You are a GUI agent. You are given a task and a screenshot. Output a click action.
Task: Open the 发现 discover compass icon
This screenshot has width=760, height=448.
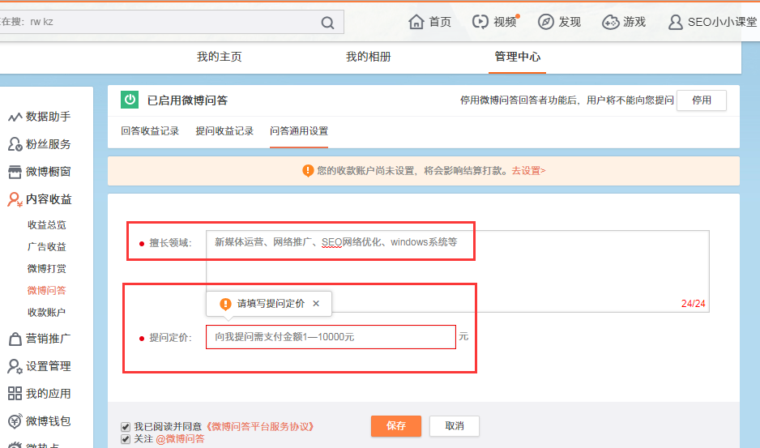pyautogui.click(x=545, y=22)
